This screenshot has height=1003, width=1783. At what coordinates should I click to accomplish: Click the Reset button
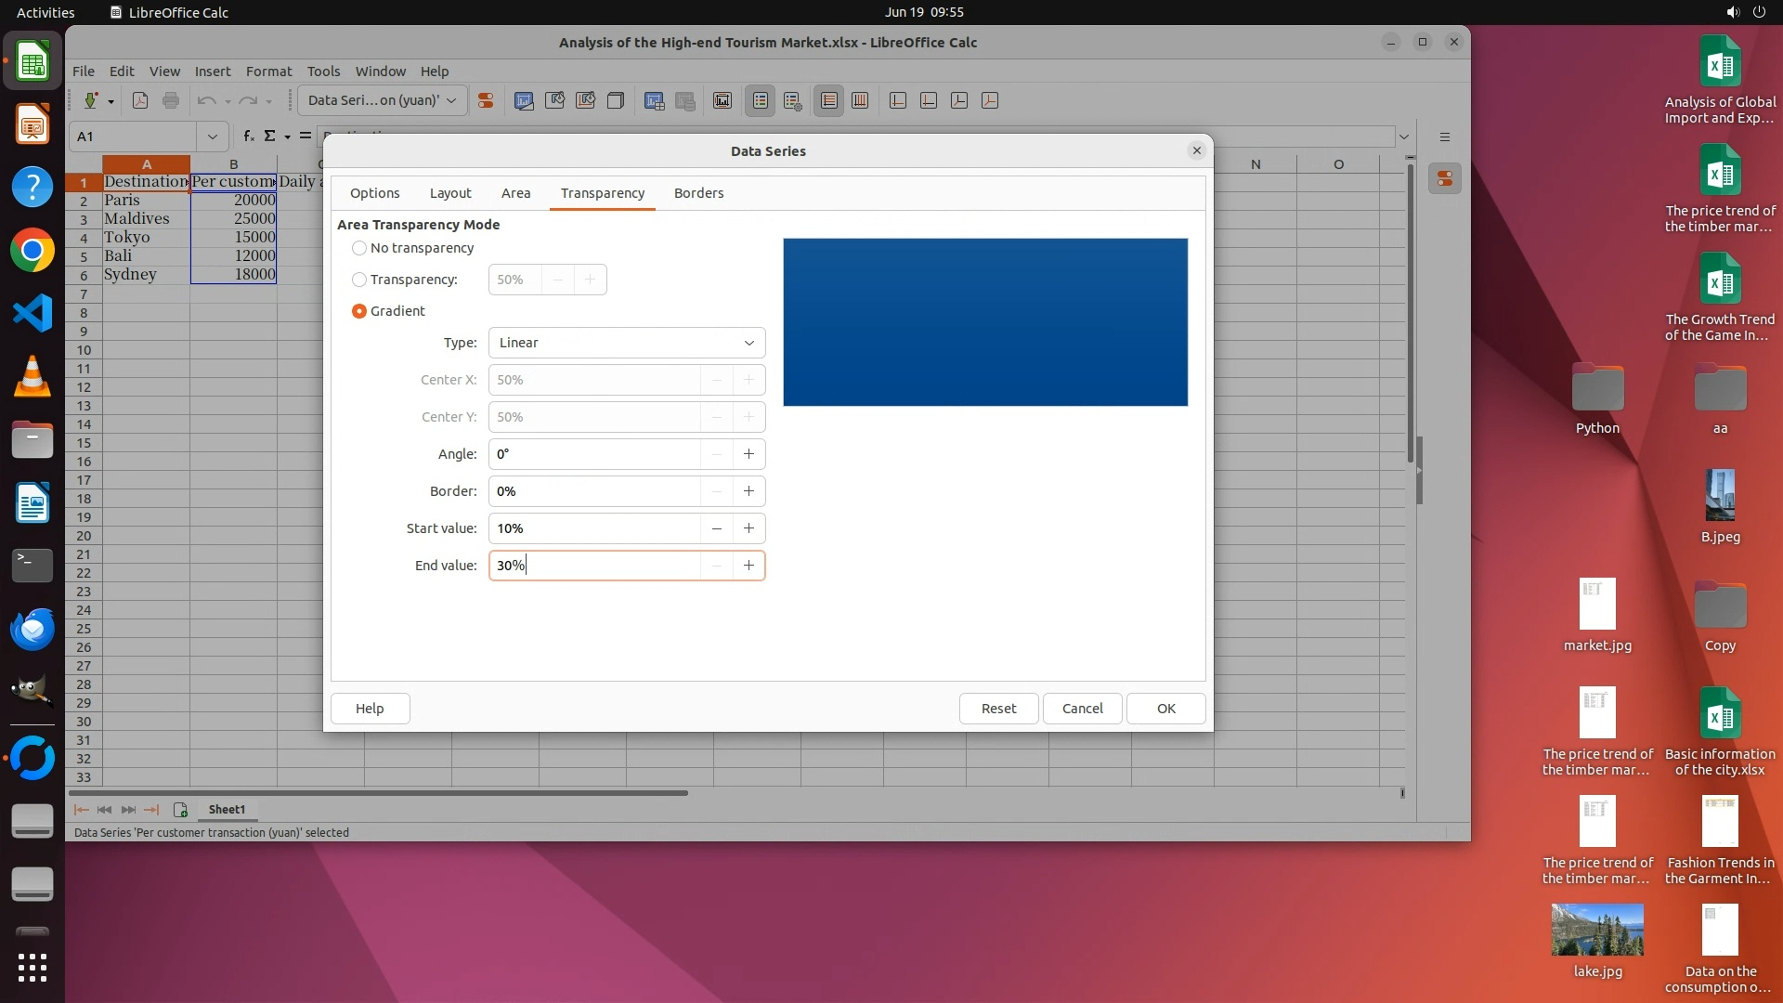pyautogui.click(x=998, y=709)
